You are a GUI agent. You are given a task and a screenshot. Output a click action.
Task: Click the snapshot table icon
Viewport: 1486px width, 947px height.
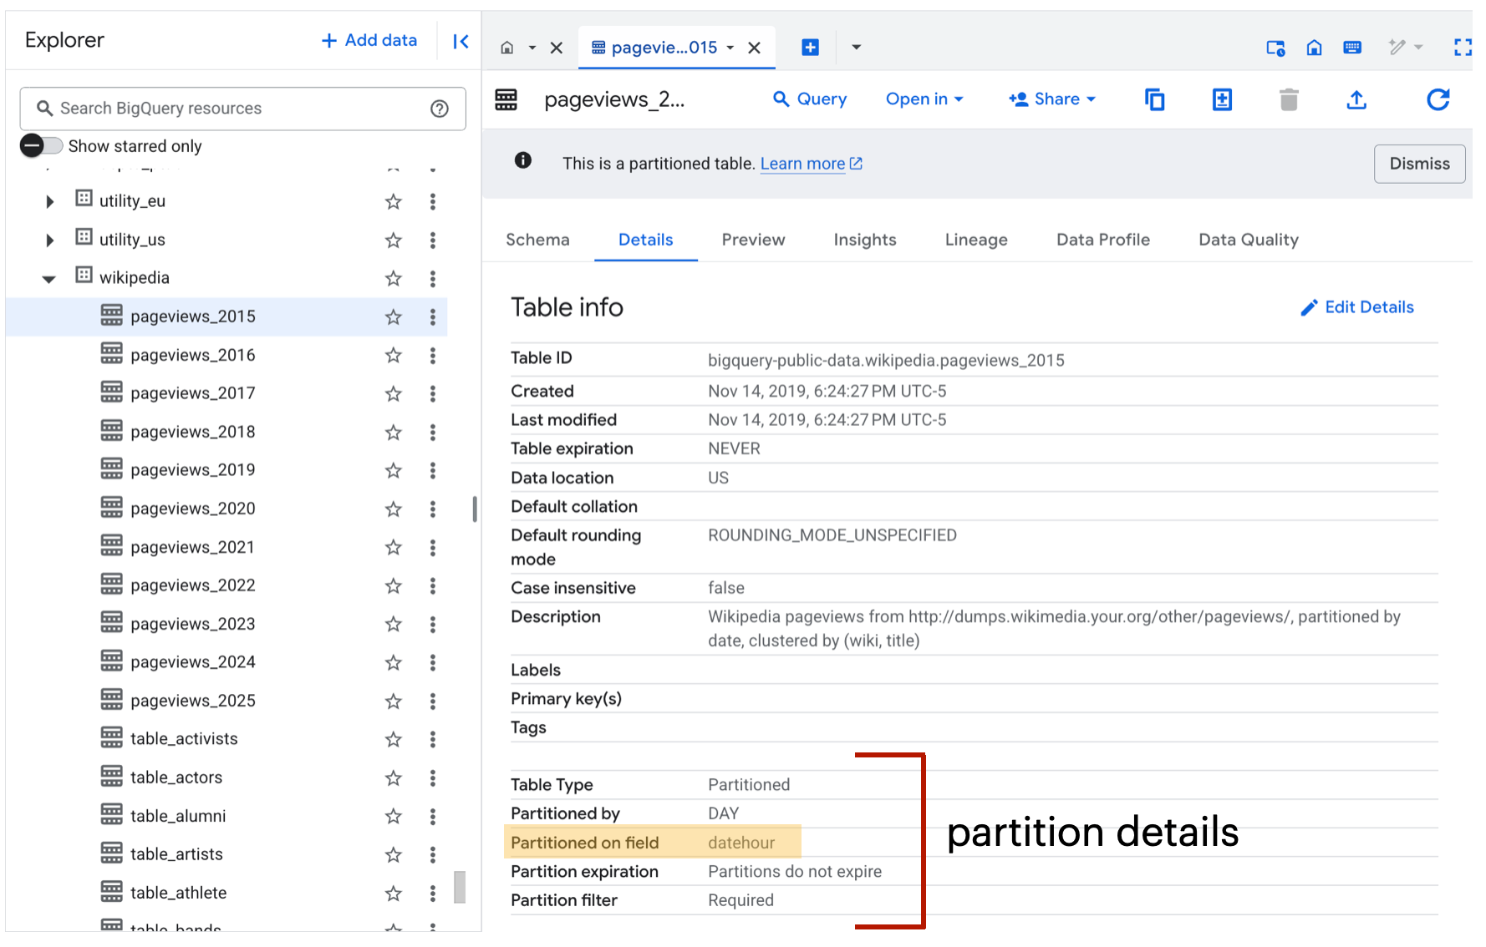[1222, 100]
